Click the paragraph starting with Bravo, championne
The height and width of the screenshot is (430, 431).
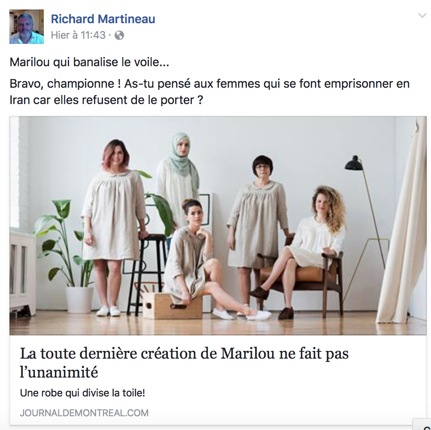(209, 92)
